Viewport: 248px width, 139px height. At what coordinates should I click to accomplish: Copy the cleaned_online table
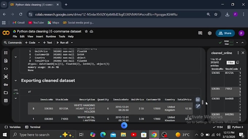coord(237,62)
